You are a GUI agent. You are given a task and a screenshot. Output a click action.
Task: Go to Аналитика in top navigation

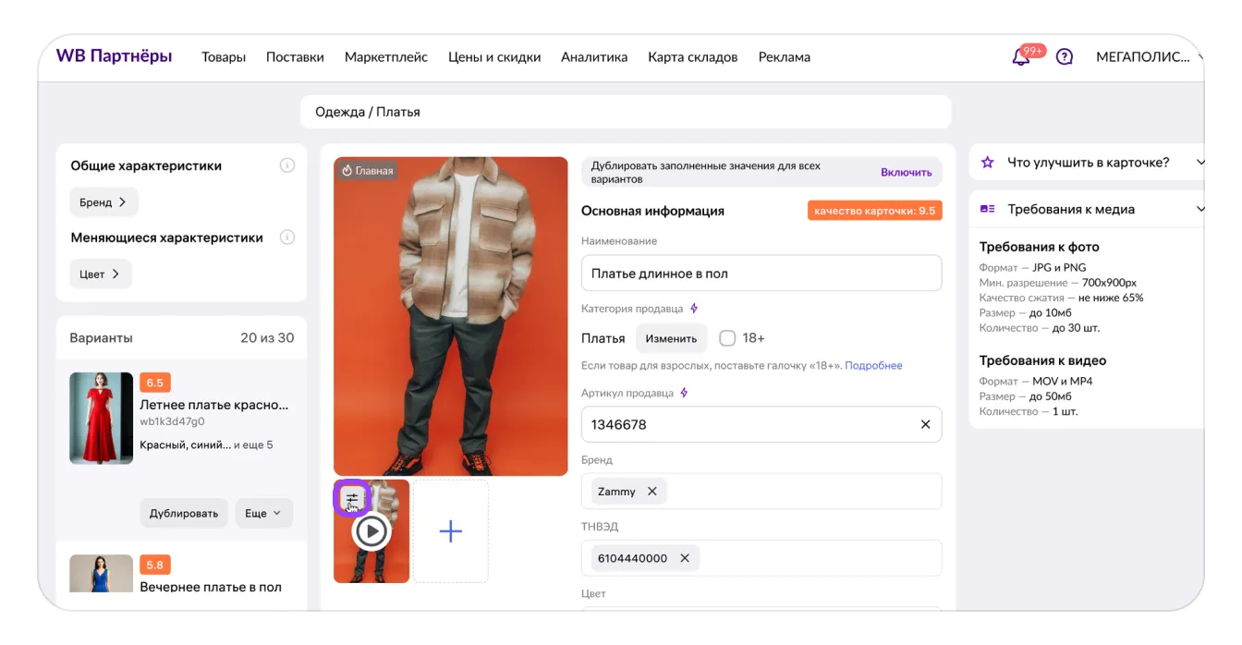[594, 57]
